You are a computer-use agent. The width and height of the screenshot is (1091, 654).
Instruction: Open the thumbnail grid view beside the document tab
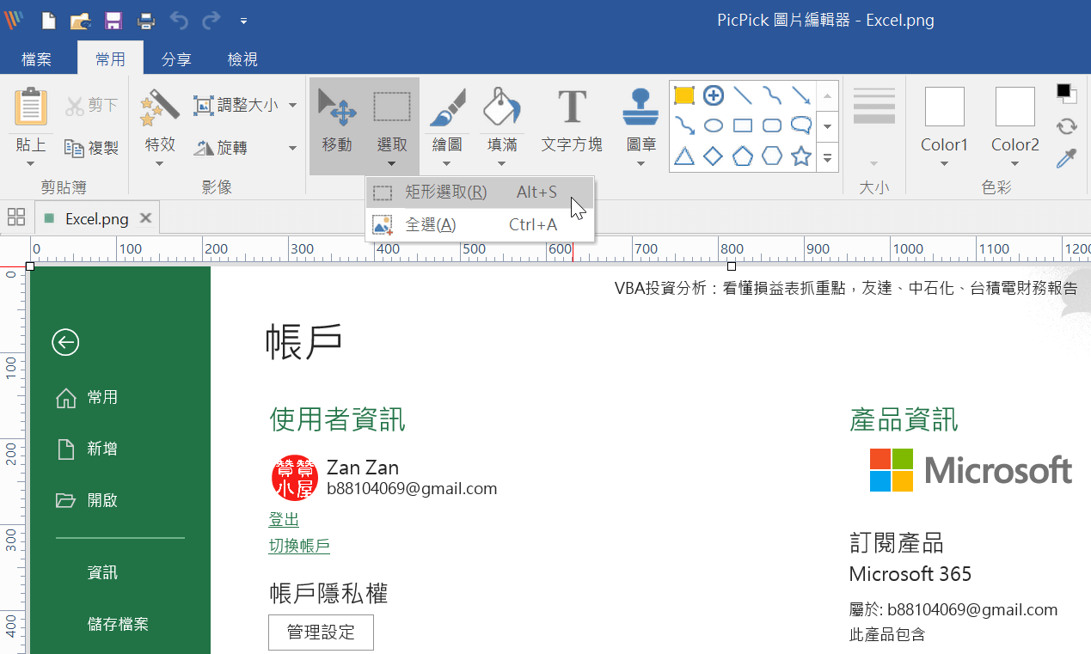pos(16,217)
